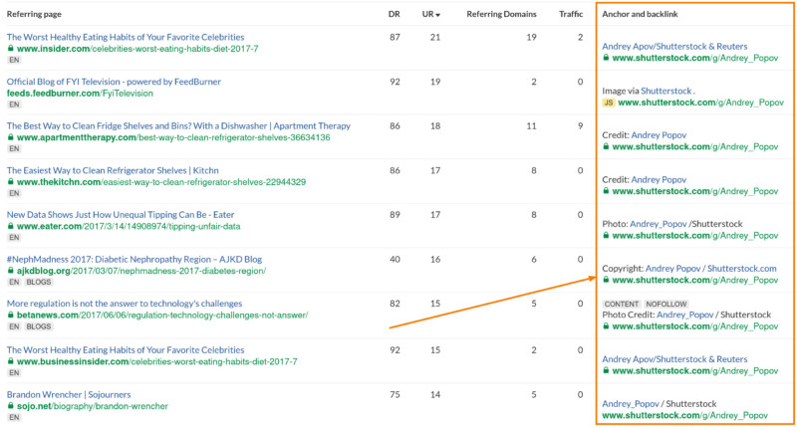The width and height of the screenshot is (797, 427).
Task: Open Andrey Popov anchor in apartmenttherapy row
Action: pyautogui.click(x=659, y=135)
